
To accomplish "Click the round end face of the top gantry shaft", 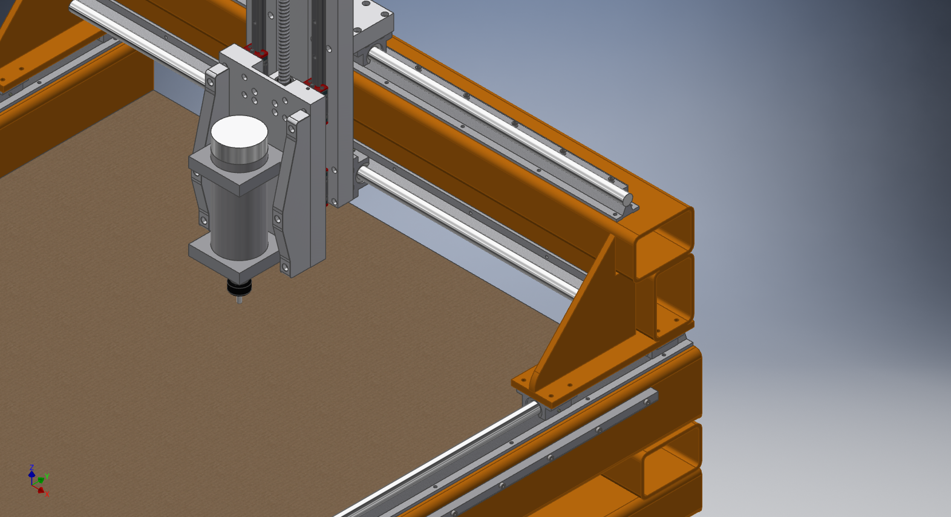I will pyautogui.click(x=627, y=200).
